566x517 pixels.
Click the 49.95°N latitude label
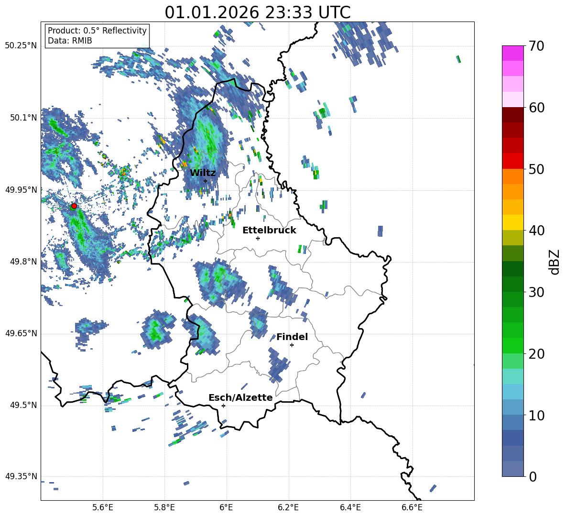click(21, 190)
